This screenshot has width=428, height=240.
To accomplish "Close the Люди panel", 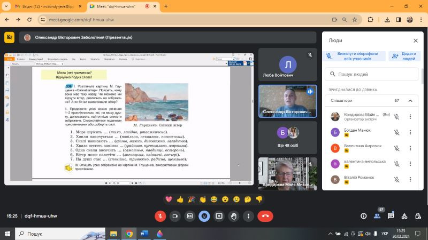I will [x=416, y=41].
